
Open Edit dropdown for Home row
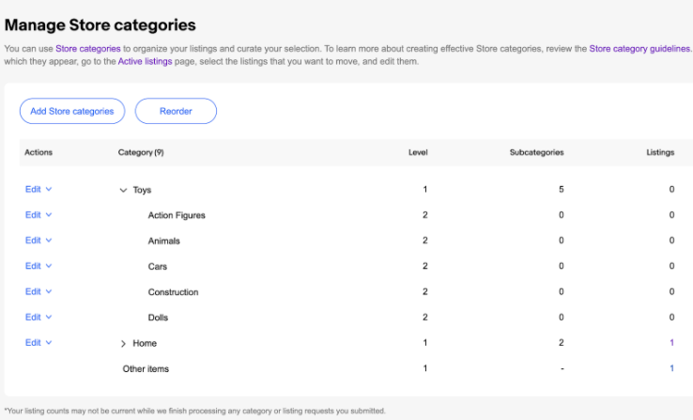(x=38, y=342)
